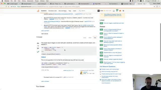Screen dimensions: 161x90
Task: Open the macOS notification center icon
Action: click(158, 1)
